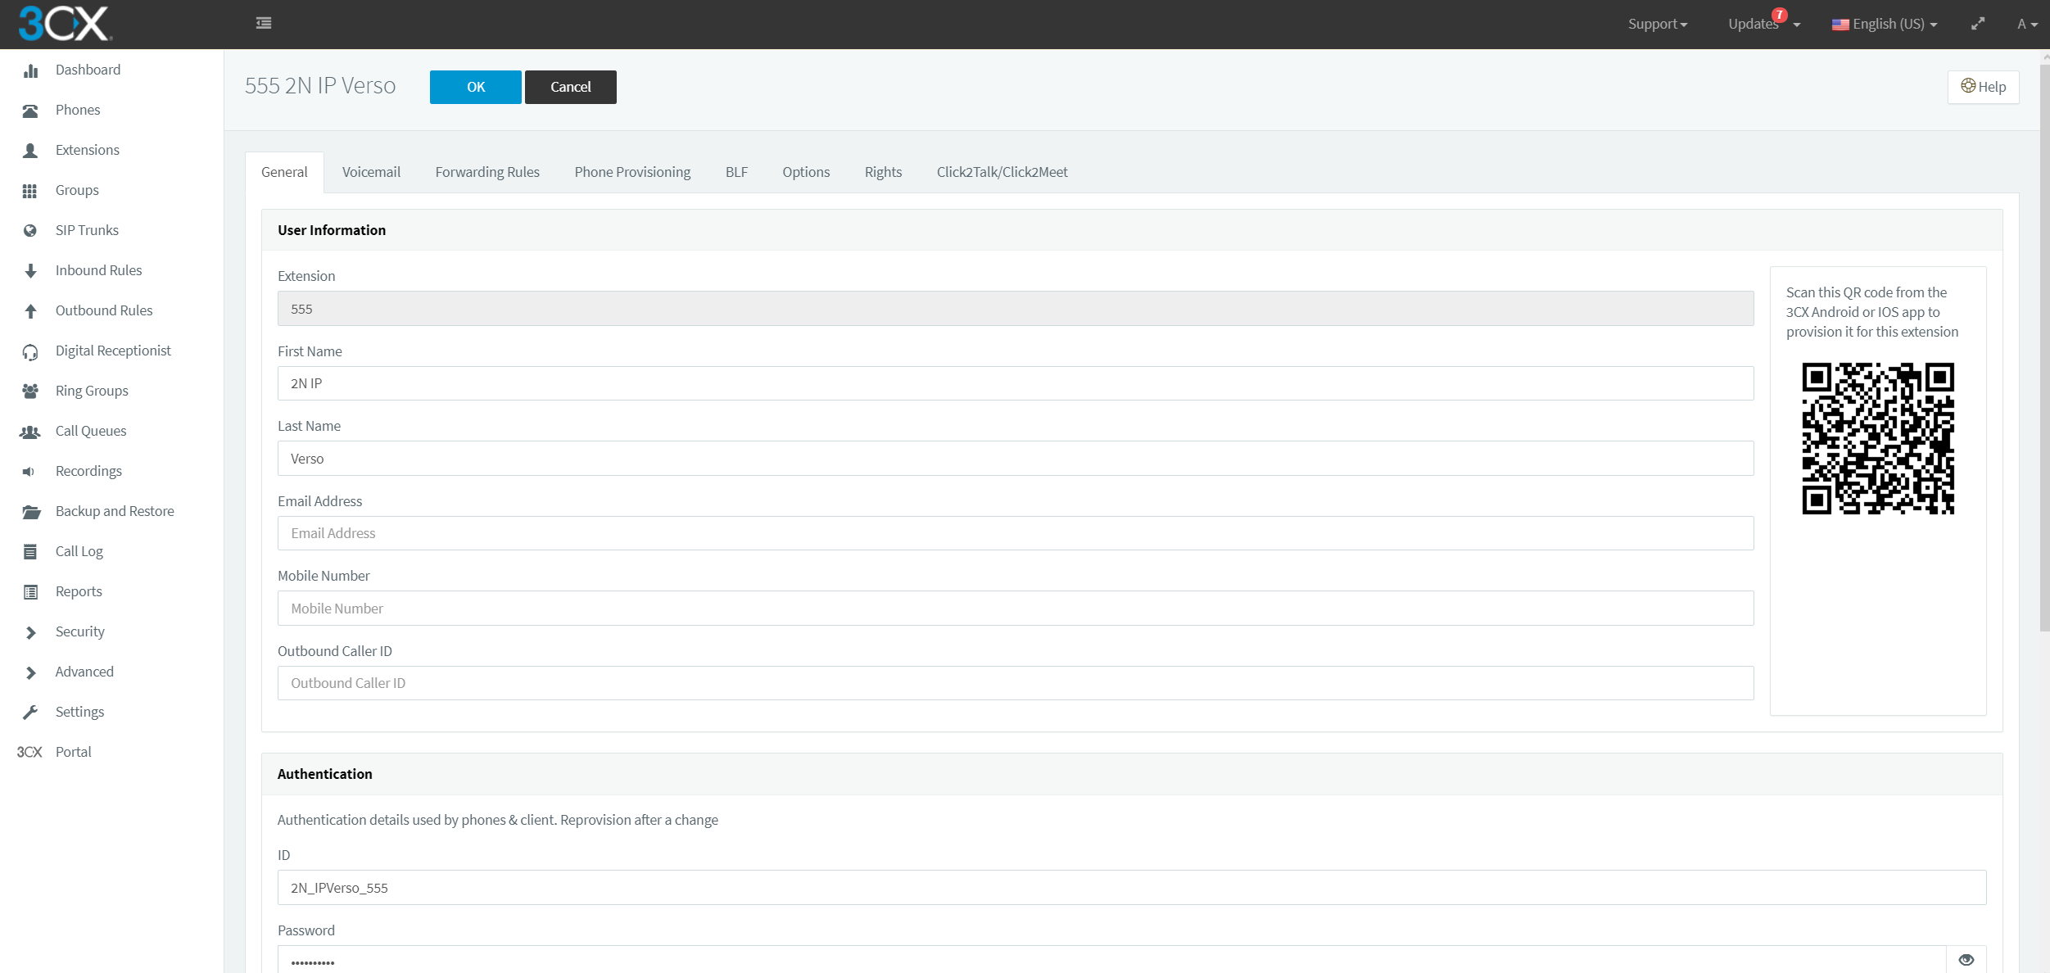Click the Email Address input field
Image resolution: width=2050 pixels, height=973 pixels.
1015,533
